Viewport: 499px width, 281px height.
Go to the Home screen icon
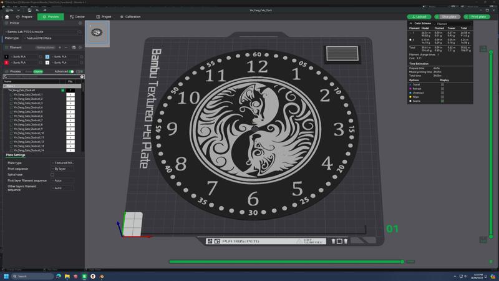(x=7, y=17)
